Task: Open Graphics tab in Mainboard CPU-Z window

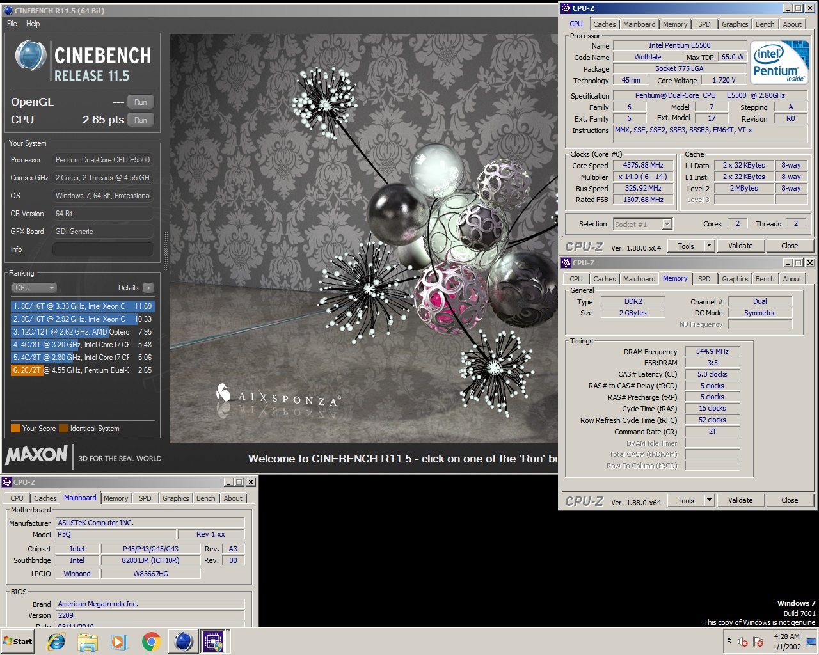Action: [175, 498]
